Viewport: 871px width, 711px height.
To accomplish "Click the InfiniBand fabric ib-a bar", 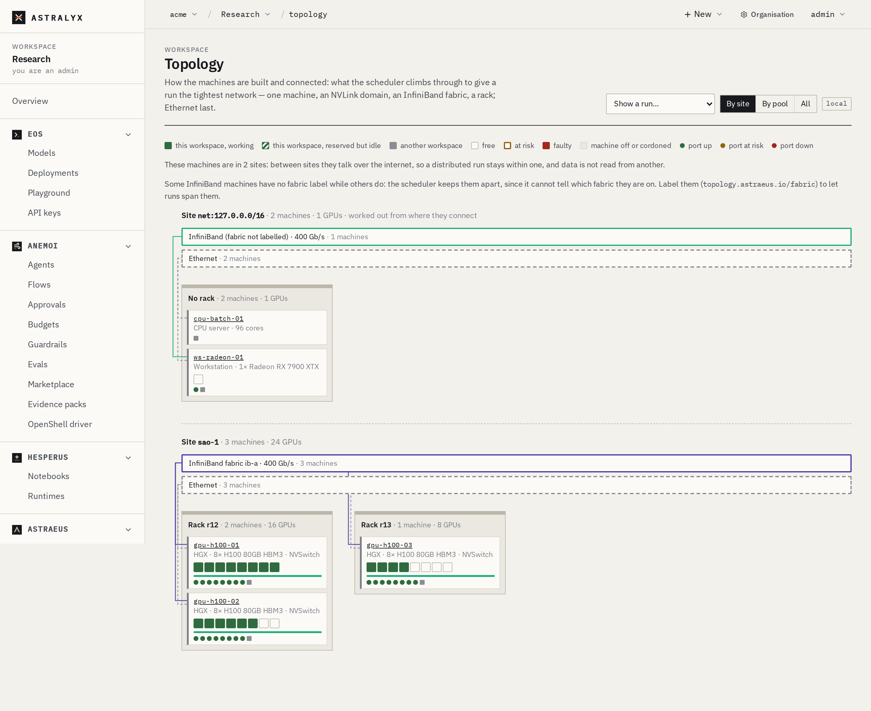I will point(516,463).
